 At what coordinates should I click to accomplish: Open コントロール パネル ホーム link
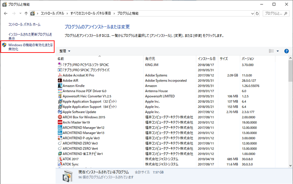(24, 24)
